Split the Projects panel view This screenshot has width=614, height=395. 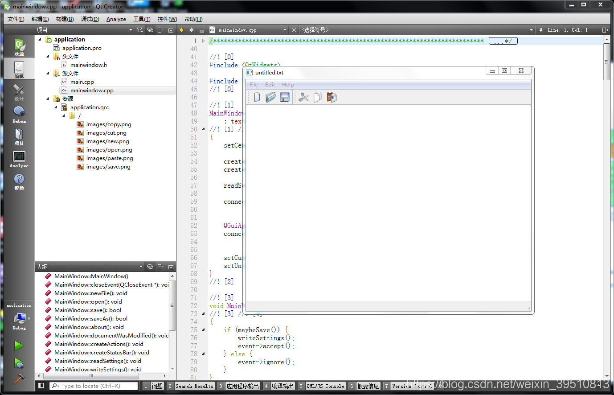coord(161,30)
